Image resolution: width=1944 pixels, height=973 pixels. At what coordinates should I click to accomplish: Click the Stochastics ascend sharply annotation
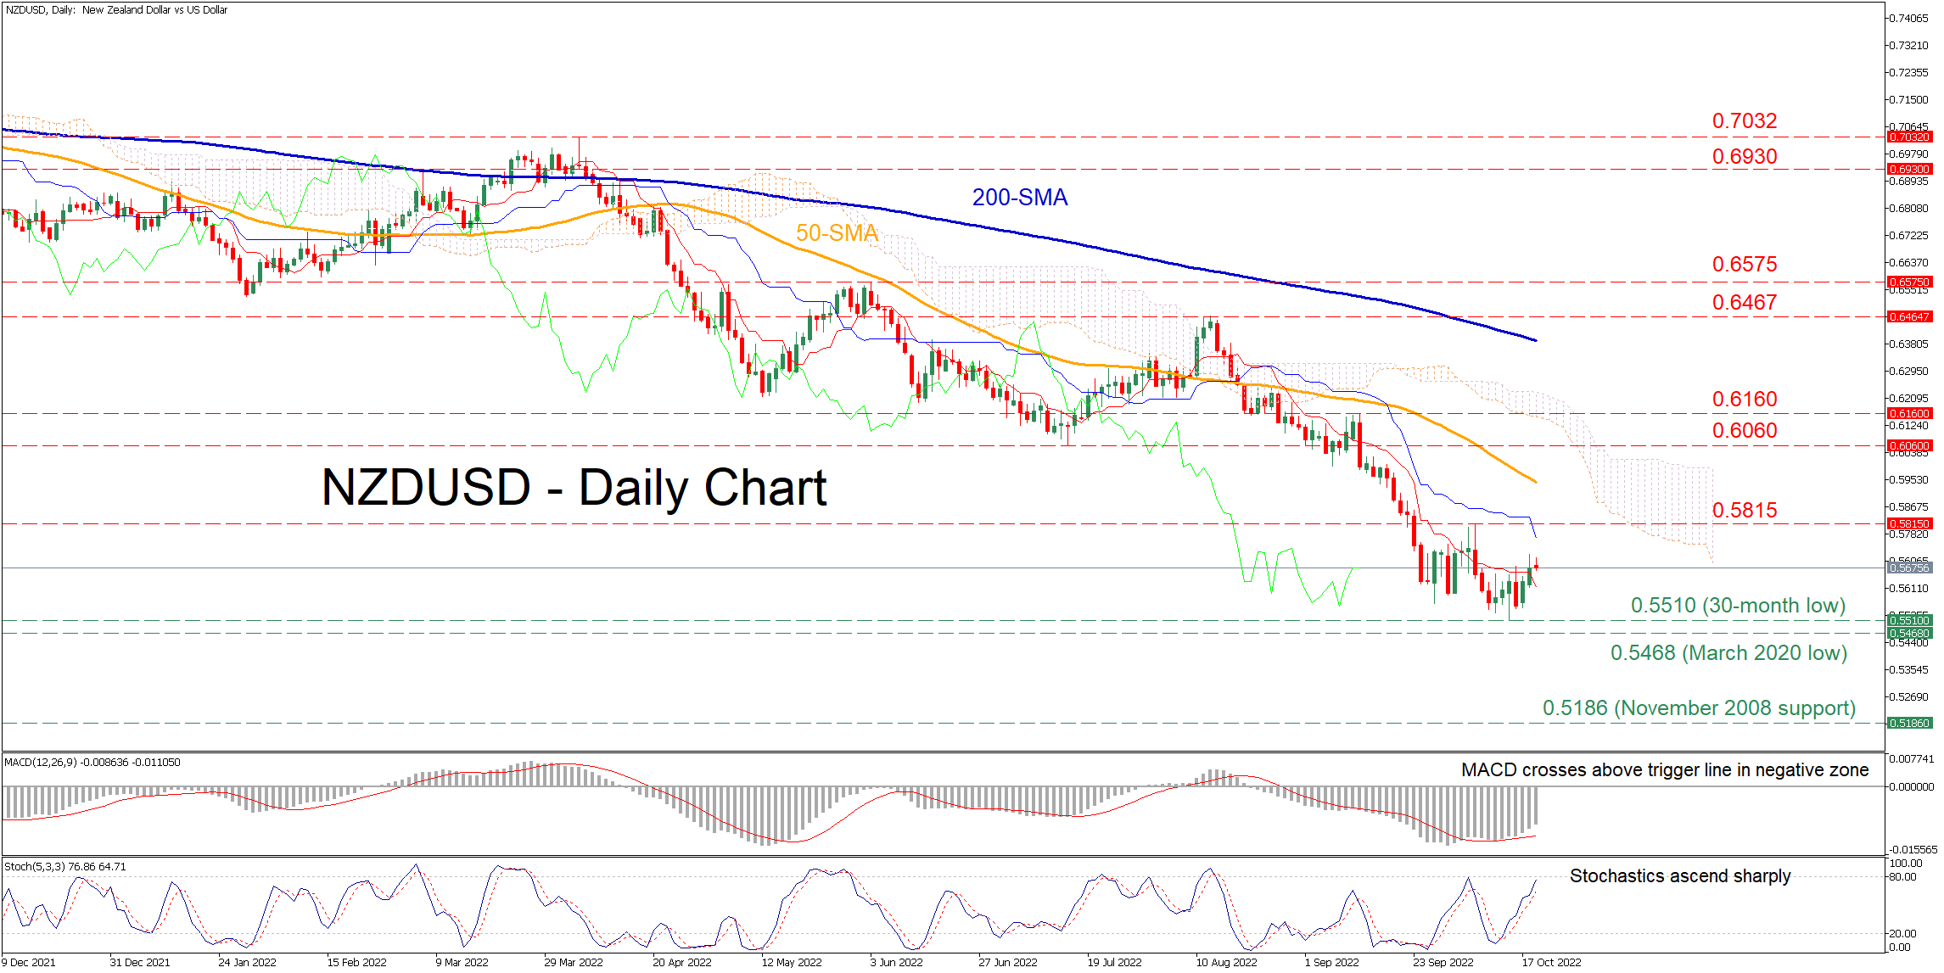coord(1679,876)
